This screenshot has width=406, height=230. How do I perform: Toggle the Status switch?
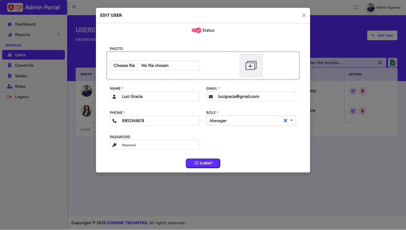coord(196,30)
